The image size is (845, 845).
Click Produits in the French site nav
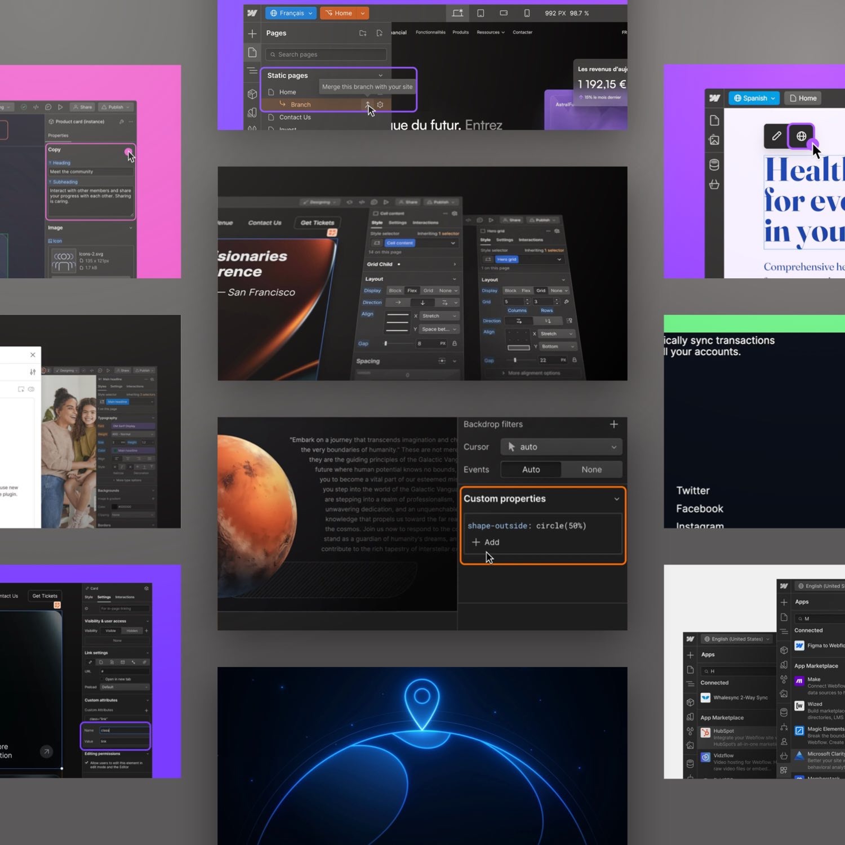(x=460, y=32)
